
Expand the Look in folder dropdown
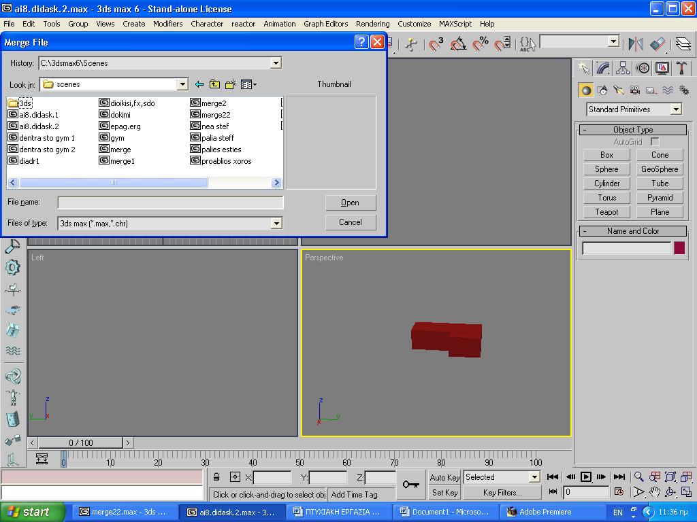pyautogui.click(x=182, y=84)
